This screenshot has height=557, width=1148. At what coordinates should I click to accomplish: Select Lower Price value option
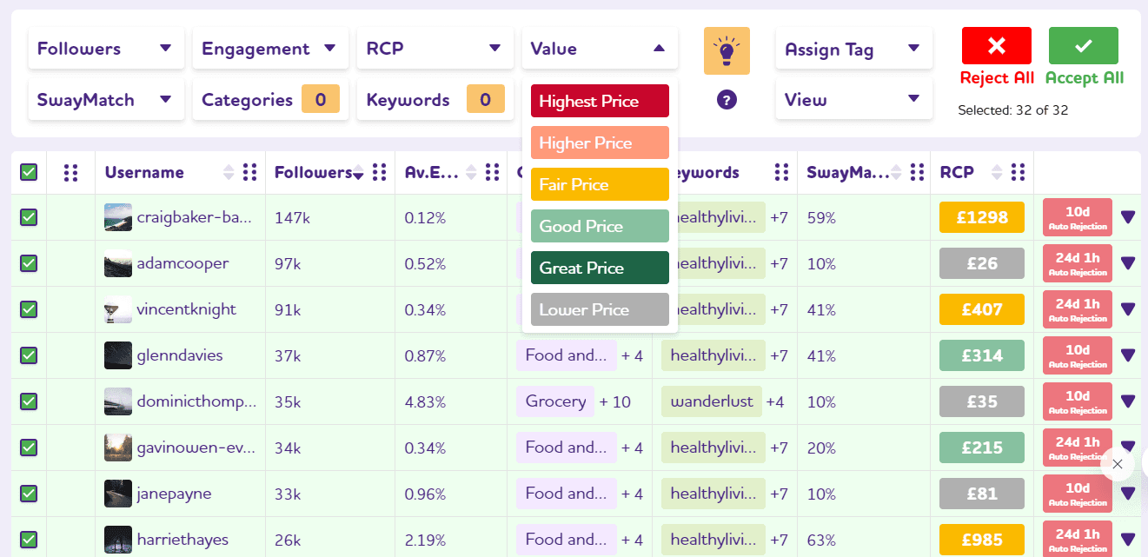(x=600, y=309)
